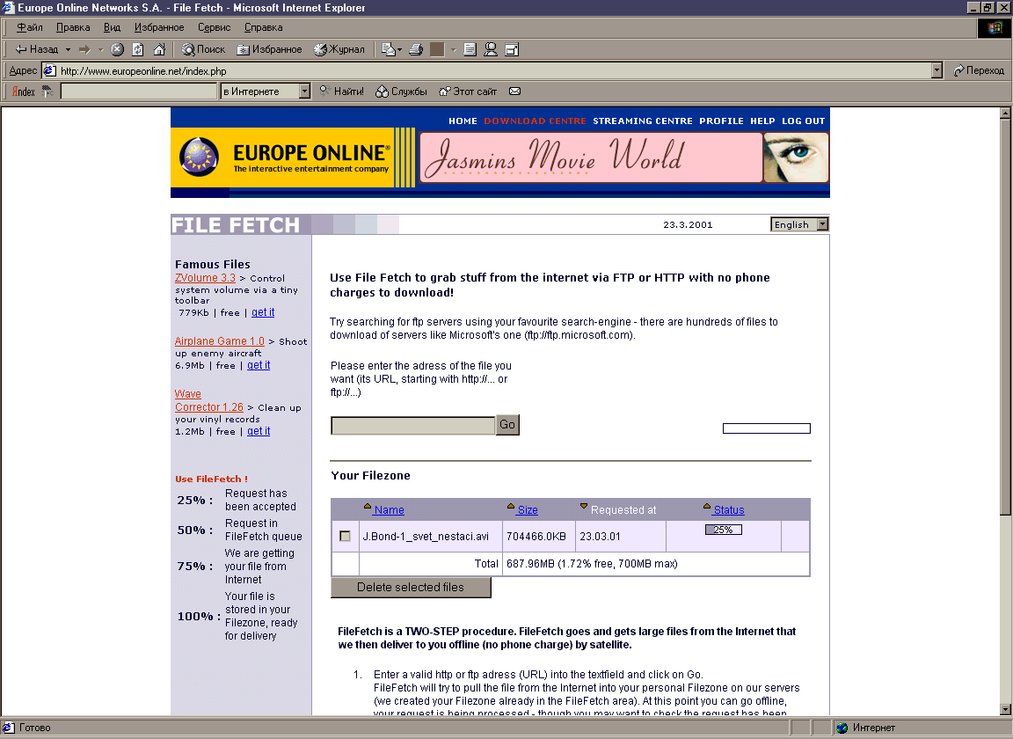Screen dimensions: 1013x739
Task: Click the forward arrow button
Action: [84, 49]
